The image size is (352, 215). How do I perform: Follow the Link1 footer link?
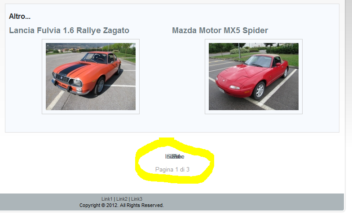[107, 199]
